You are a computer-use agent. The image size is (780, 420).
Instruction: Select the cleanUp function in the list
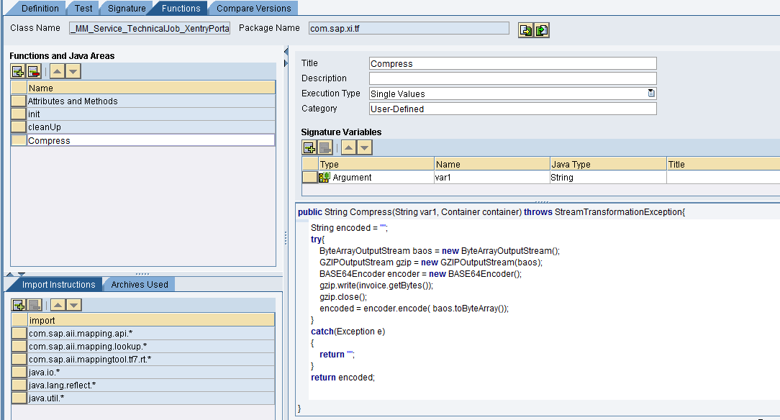pyautogui.click(x=45, y=127)
